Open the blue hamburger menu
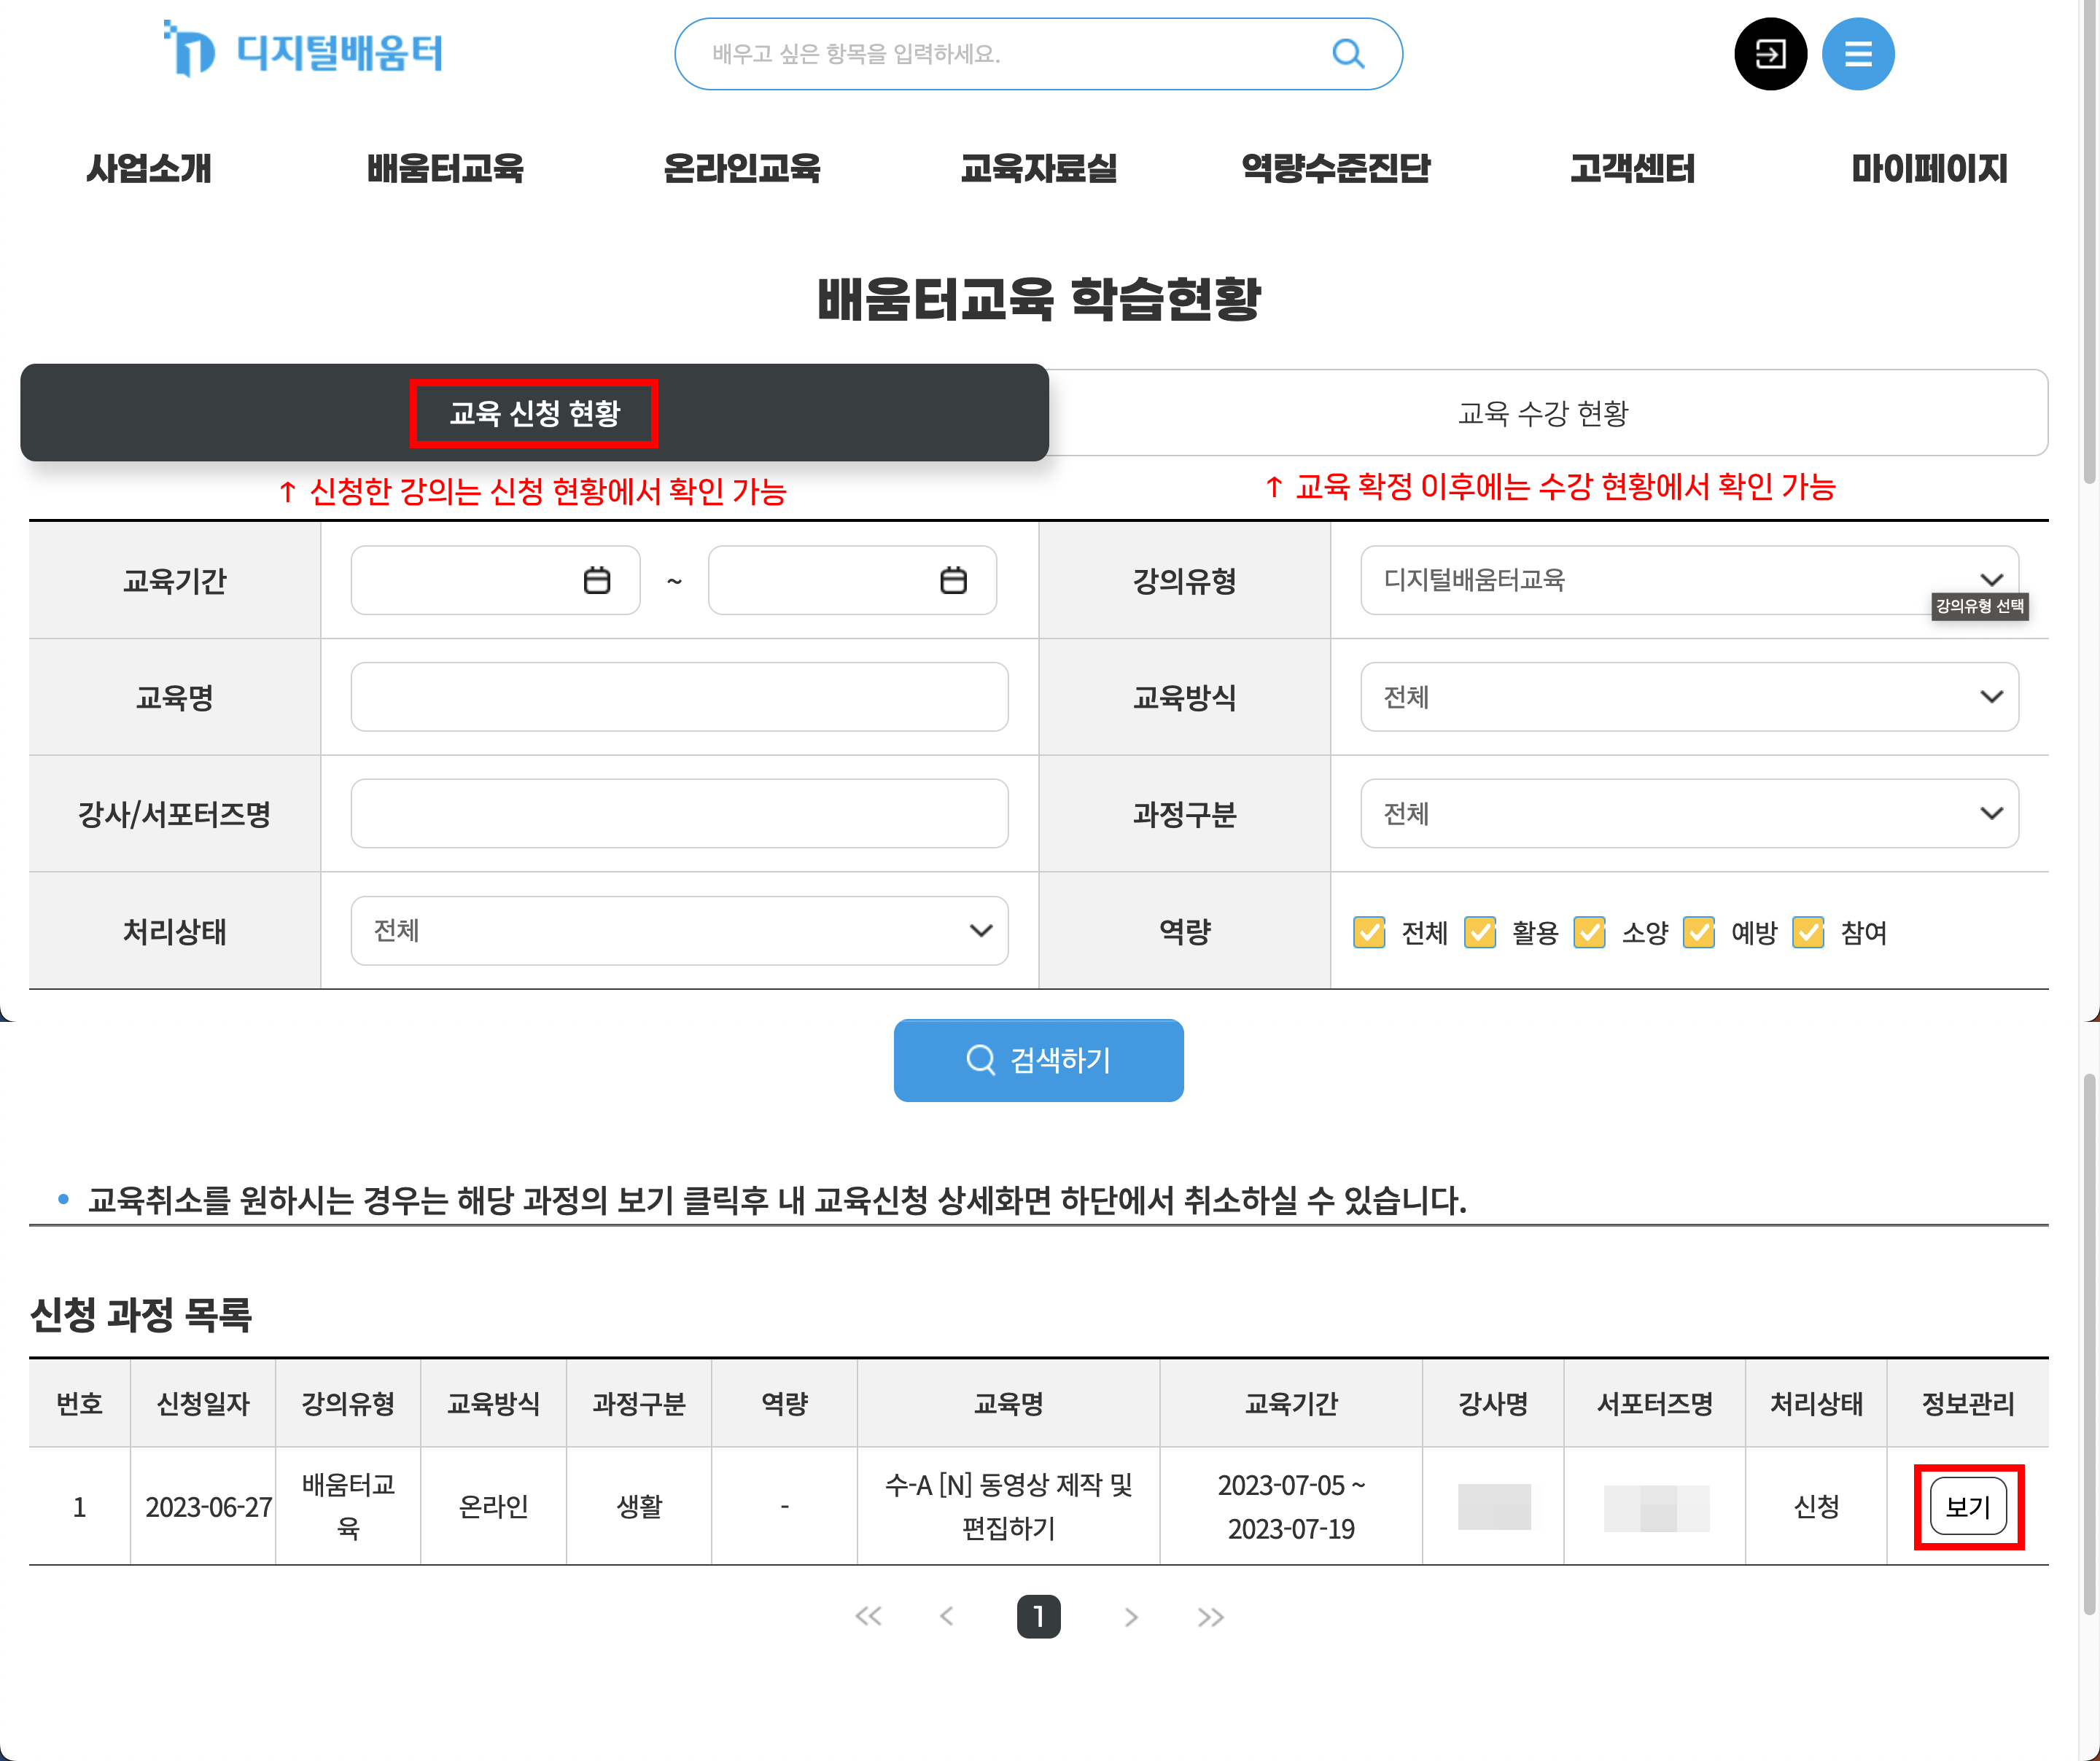Screen dimensions: 2100x1761 pyautogui.click(x=1857, y=54)
